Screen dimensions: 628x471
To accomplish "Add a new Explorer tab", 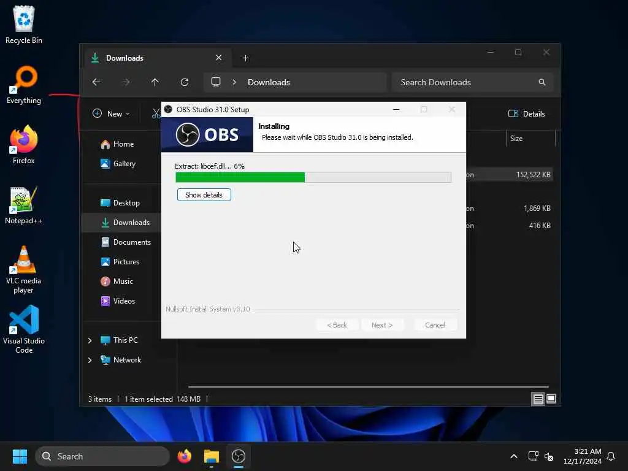I will tap(245, 58).
